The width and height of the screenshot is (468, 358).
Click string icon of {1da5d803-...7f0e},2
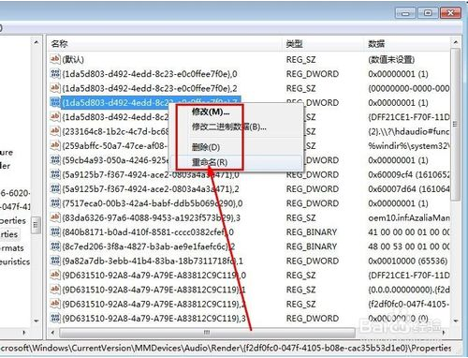click(55, 88)
